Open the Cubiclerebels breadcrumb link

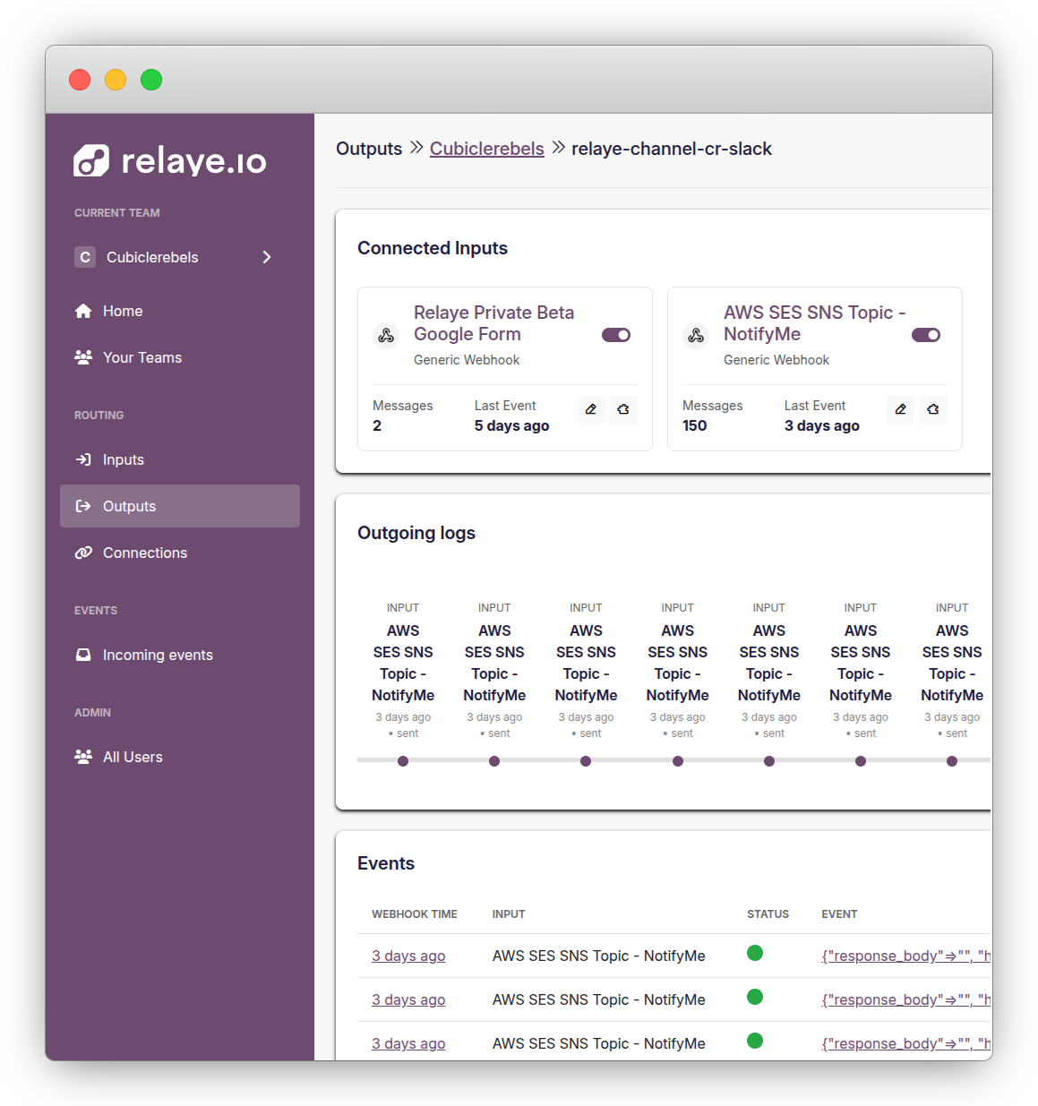[486, 149]
